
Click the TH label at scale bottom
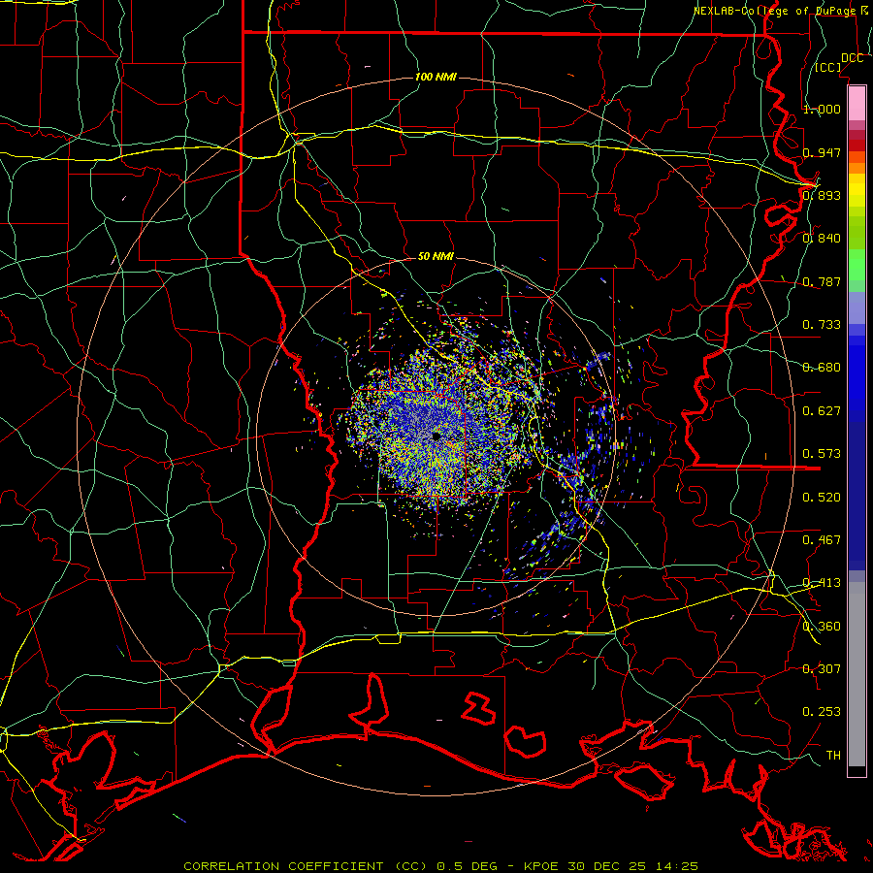833,755
